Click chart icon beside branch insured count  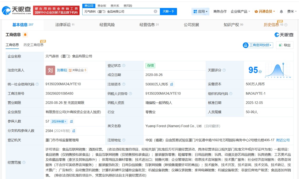pos(74,131)
